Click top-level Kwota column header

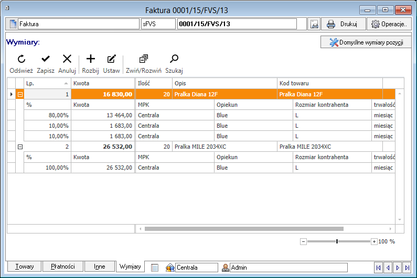[x=103, y=83]
